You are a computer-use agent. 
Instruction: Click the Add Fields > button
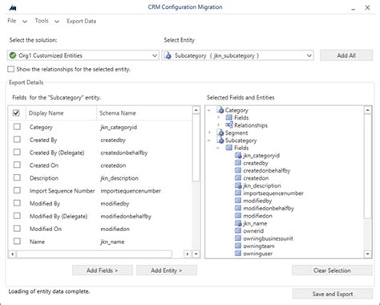pos(103,270)
